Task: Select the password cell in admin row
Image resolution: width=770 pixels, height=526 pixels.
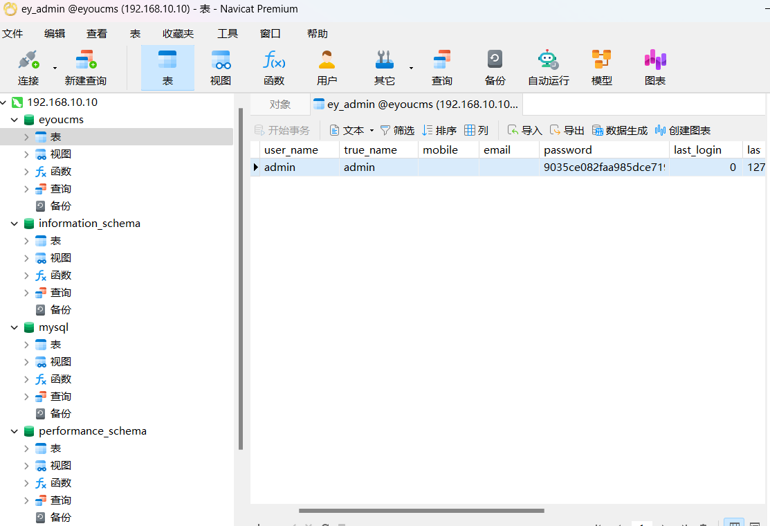Action: (x=603, y=167)
